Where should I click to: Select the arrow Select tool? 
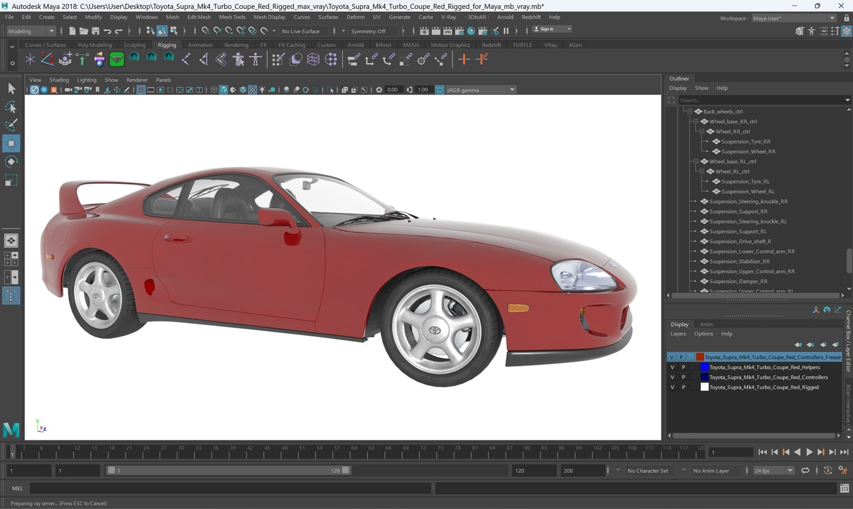coord(11,89)
